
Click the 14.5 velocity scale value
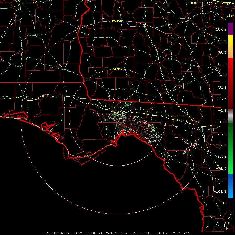(x=222, y=99)
